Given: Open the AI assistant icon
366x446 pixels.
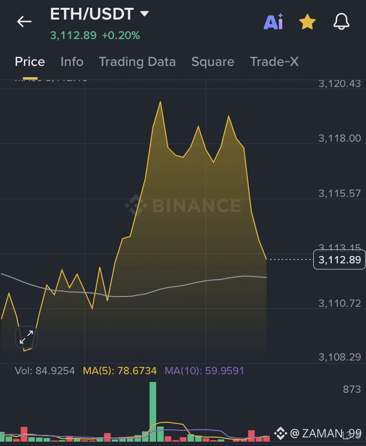Looking at the screenshot, I should 273,22.
